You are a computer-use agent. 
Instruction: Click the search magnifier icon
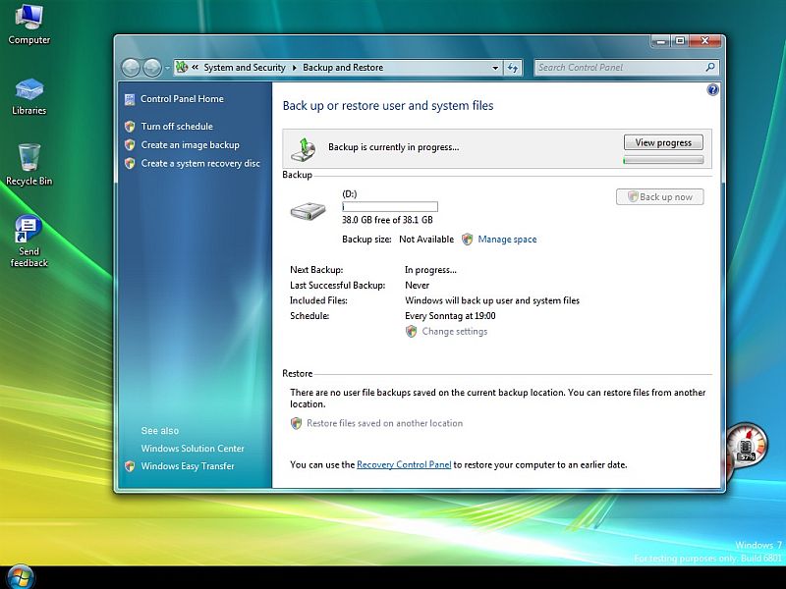pyautogui.click(x=710, y=67)
